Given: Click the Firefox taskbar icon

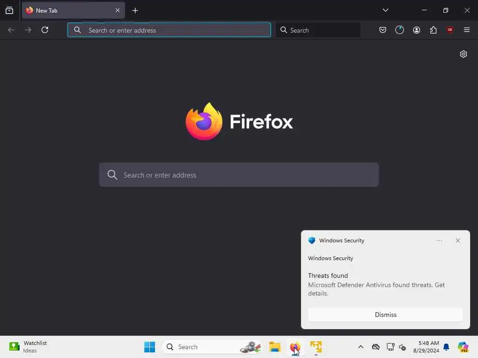Looking at the screenshot, I should (x=295, y=347).
